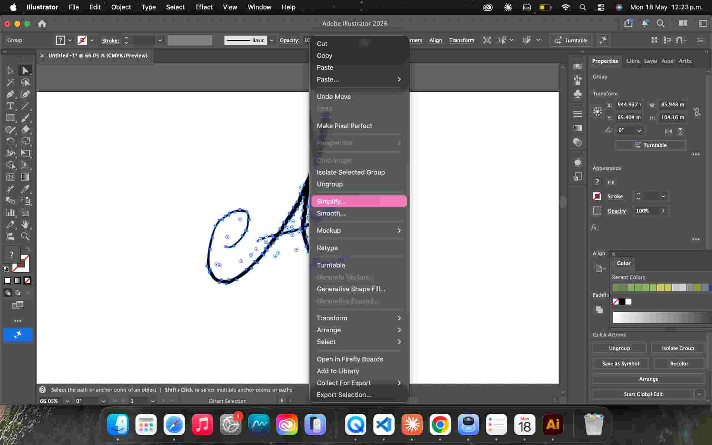Click the Start Global Edit button
This screenshot has width=712, height=445.
[643, 394]
